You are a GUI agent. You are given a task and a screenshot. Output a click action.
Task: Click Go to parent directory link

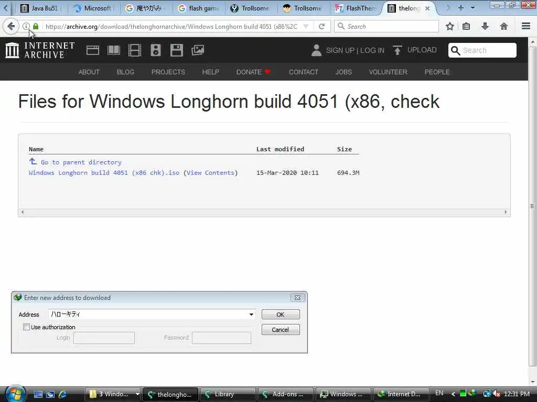(81, 162)
